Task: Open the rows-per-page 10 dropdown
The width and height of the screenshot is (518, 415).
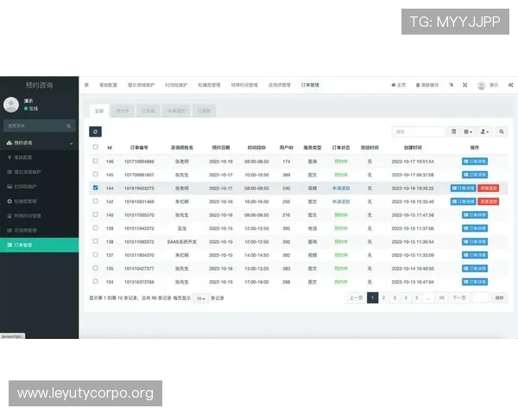Action: [x=200, y=298]
